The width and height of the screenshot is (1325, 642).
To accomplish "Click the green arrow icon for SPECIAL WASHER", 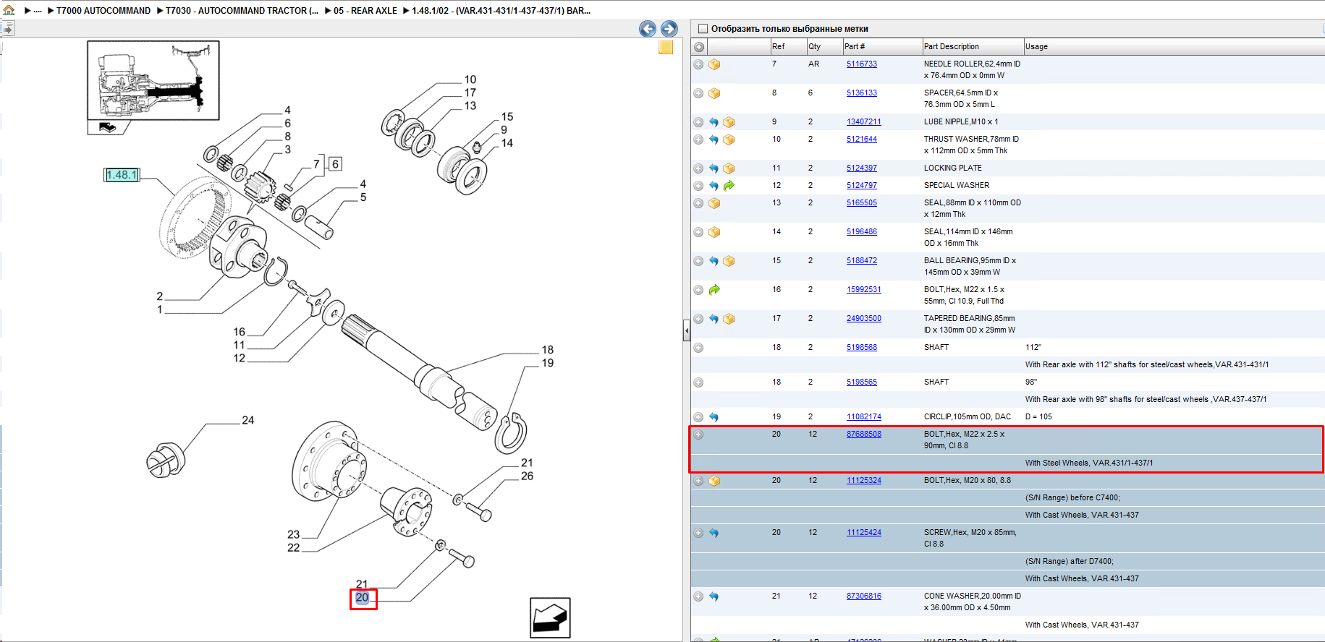I will (x=729, y=186).
